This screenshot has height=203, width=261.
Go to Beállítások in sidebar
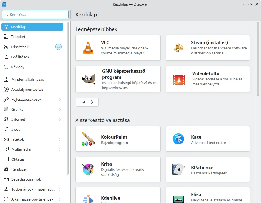coord(33,57)
